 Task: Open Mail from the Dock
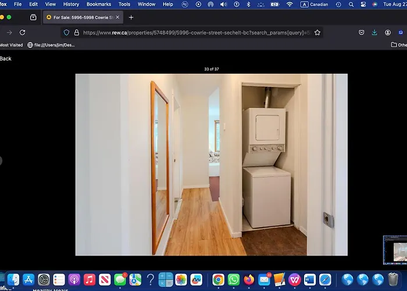[x=264, y=280]
